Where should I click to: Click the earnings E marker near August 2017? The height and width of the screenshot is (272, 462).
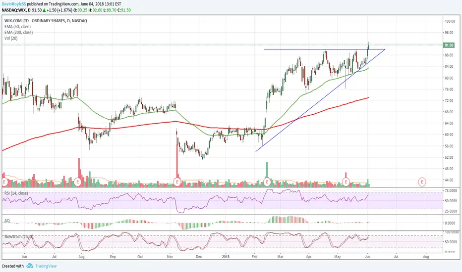[x=78, y=181]
